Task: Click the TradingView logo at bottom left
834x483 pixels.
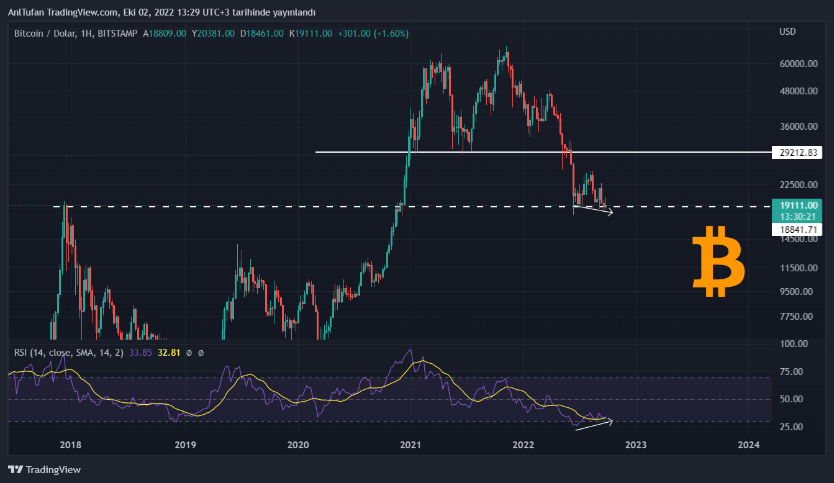Action: [44, 470]
